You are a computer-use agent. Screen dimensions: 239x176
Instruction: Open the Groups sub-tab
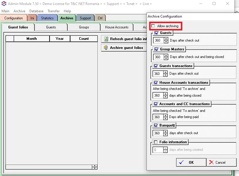pos(84,27)
